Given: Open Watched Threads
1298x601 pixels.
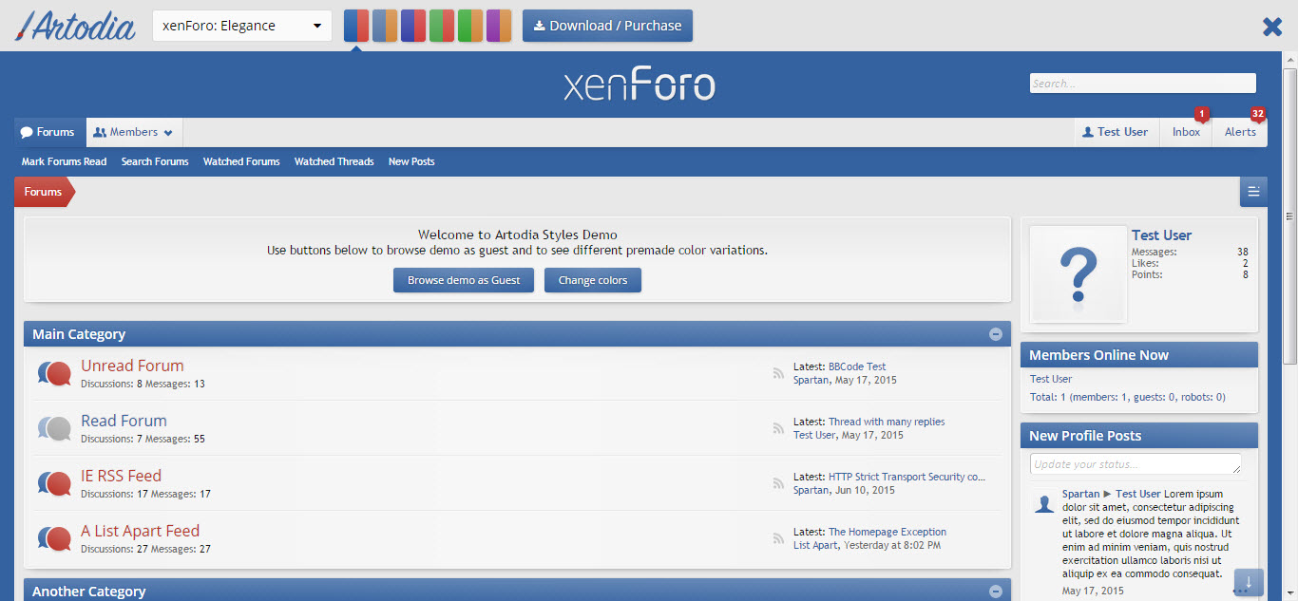Looking at the screenshot, I should coord(334,161).
